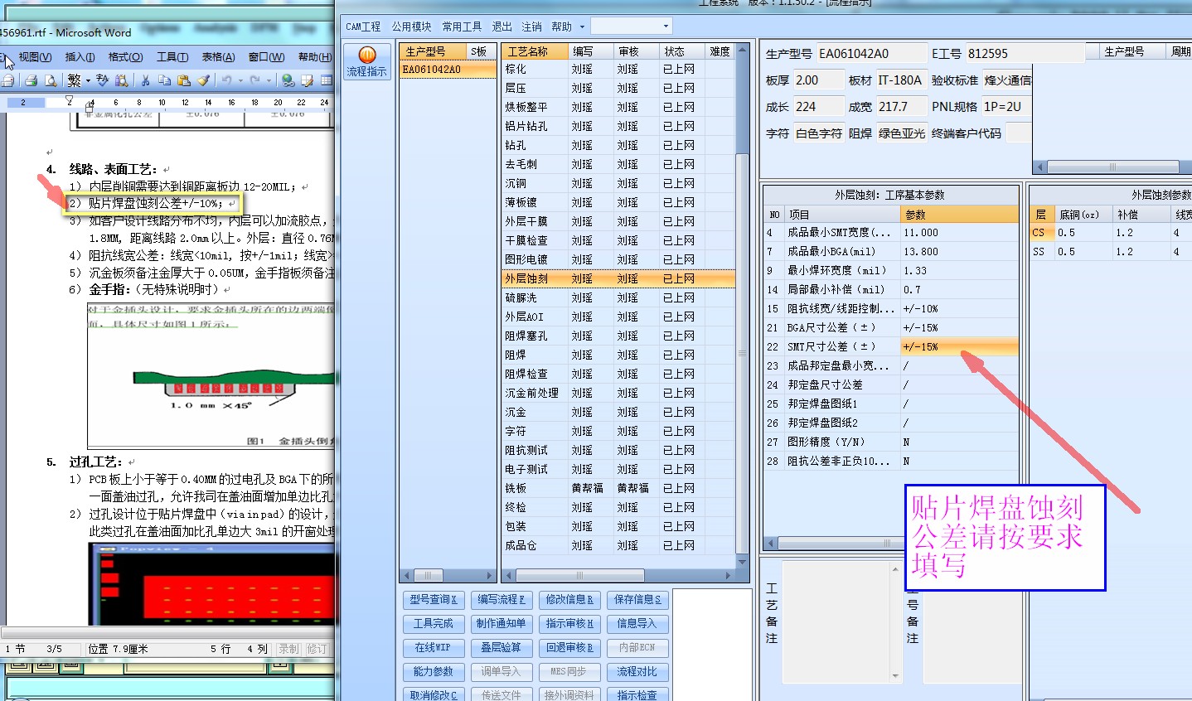Open 表格(A) menu in Word
Screen dimensions: 1192x701
[219, 57]
